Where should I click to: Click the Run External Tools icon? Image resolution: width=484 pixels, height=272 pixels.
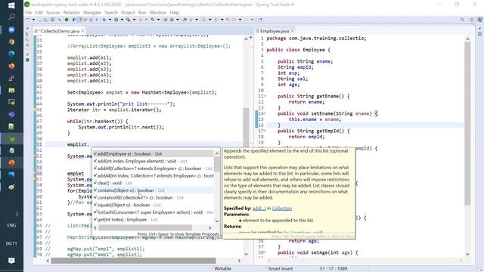pos(129,20)
